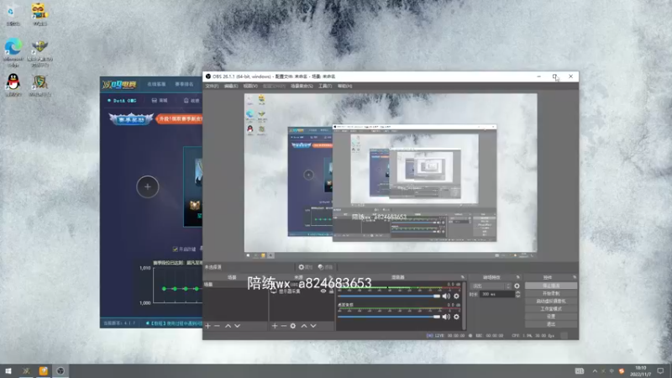Open source Properties button above the docks

(306, 267)
